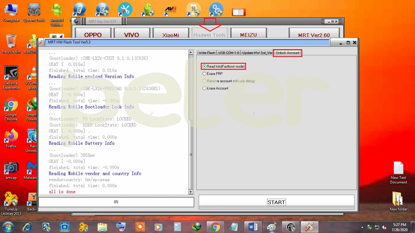This screenshot has width=415, height=233.
Task: Click MRT Key Ver 3.57 window icon
Action: click(x=76, y=21)
